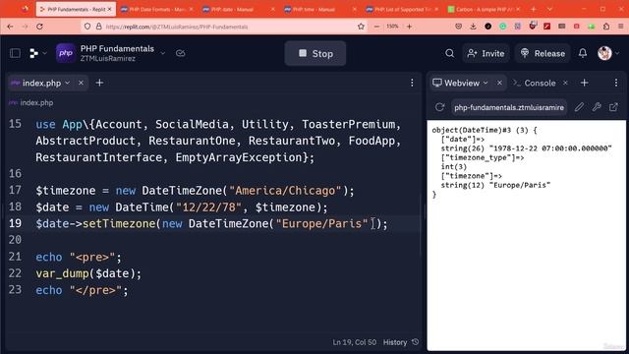Click the Ln 19, Col 50 indicator
Image resolution: width=629 pixels, height=354 pixels.
pyautogui.click(x=354, y=342)
